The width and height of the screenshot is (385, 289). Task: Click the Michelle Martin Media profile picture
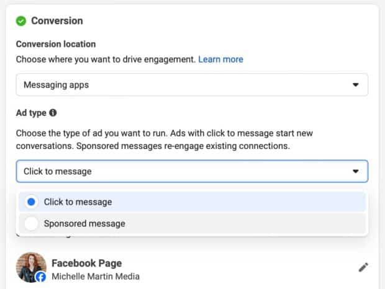(x=31, y=267)
